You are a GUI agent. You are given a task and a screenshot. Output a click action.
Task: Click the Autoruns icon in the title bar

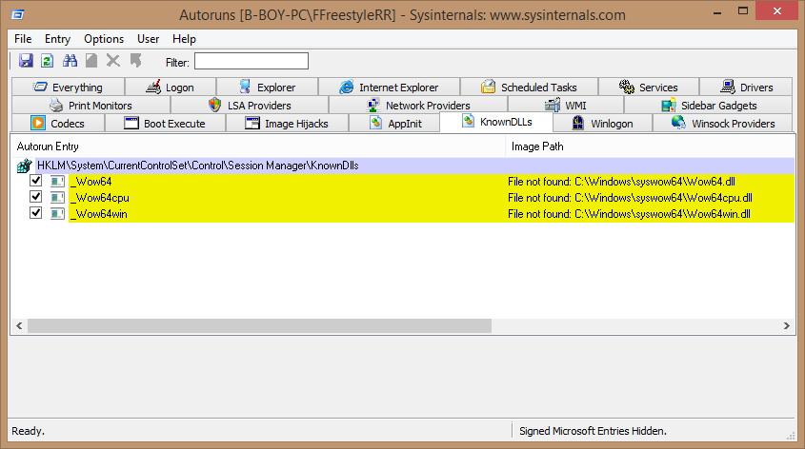pos(18,15)
